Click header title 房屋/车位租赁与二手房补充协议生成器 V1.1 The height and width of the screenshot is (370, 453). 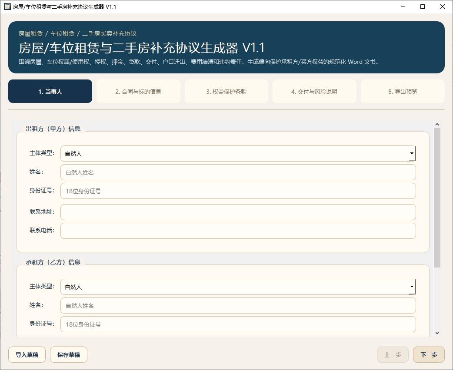142,48
